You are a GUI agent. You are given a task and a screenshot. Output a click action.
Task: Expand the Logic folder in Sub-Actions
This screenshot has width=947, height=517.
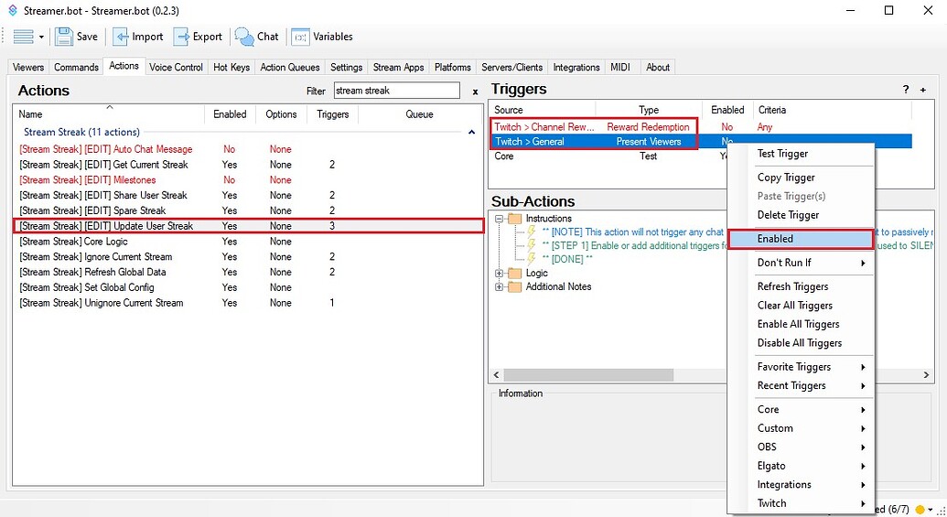pos(500,273)
